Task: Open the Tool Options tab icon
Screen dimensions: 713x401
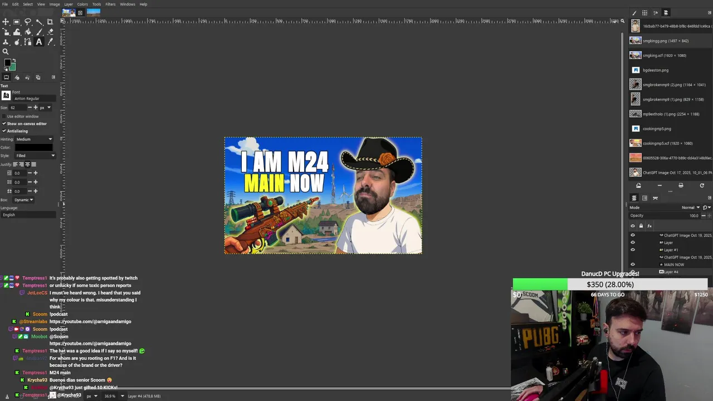Action: [6, 77]
